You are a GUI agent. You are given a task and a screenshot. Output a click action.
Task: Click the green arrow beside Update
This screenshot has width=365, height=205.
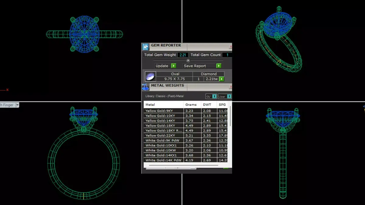pos(173,66)
